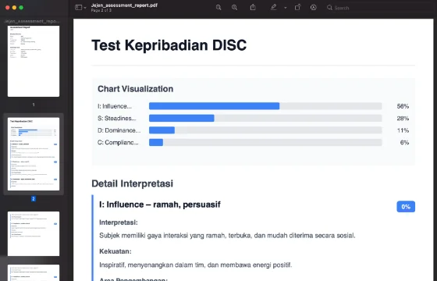
Task: Select page 1 thumbnail in sidebar
Action: [x=34, y=62]
